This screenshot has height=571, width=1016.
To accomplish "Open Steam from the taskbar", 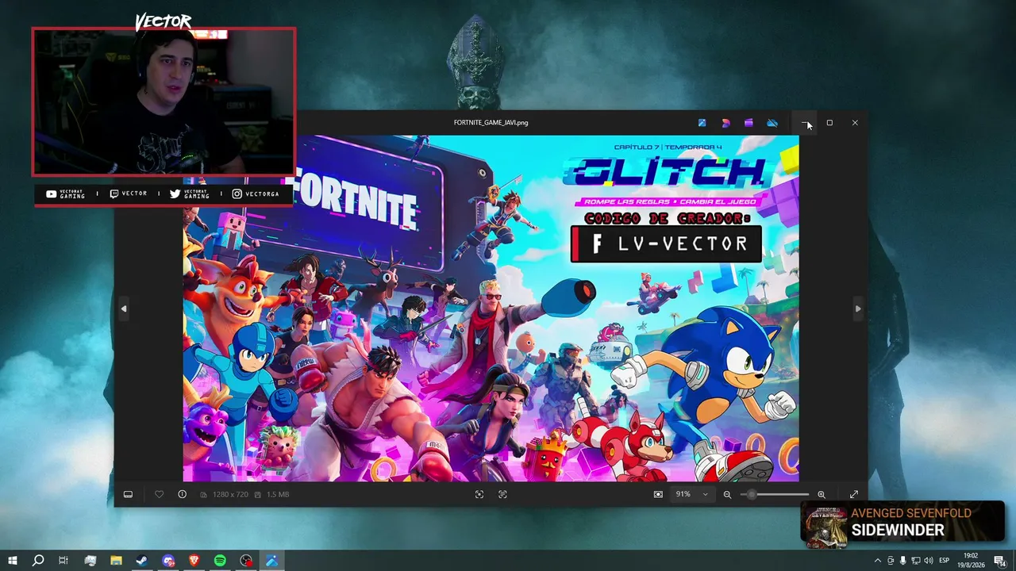I will coord(141,561).
